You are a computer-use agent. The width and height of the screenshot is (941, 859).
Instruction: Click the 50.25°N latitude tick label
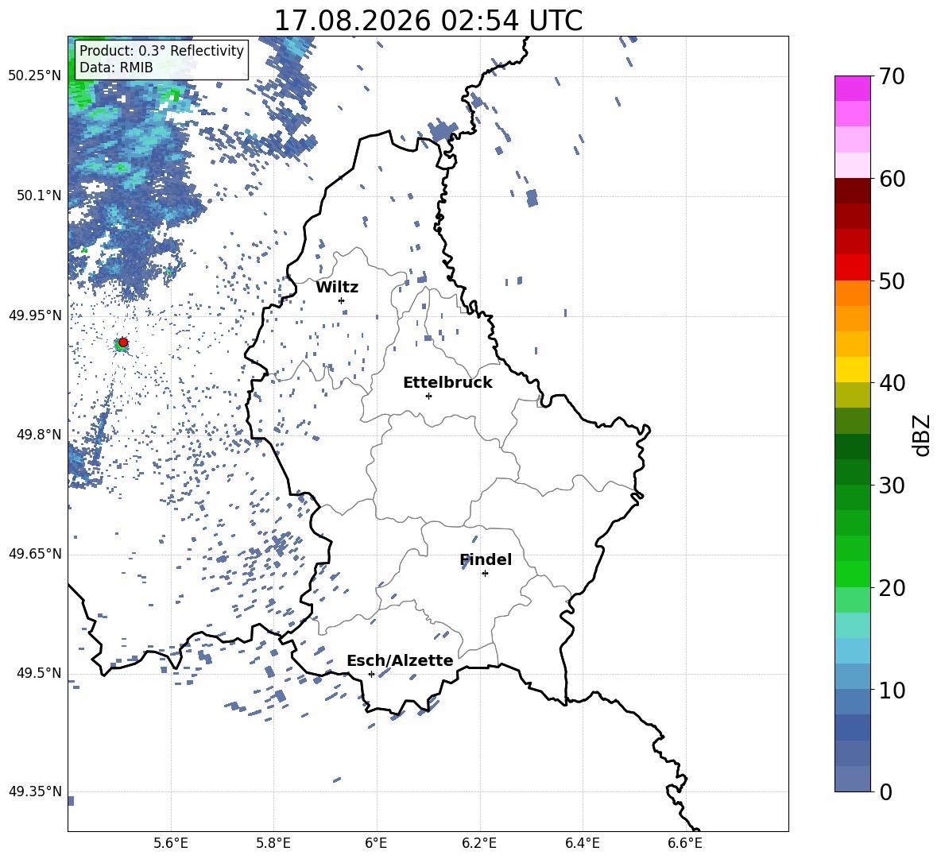pos(35,76)
